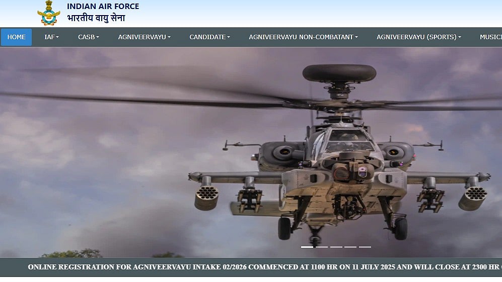This screenshot has width=502, height=282.
Task: Open the CANDIDATE menu
Action: [209, 37]
